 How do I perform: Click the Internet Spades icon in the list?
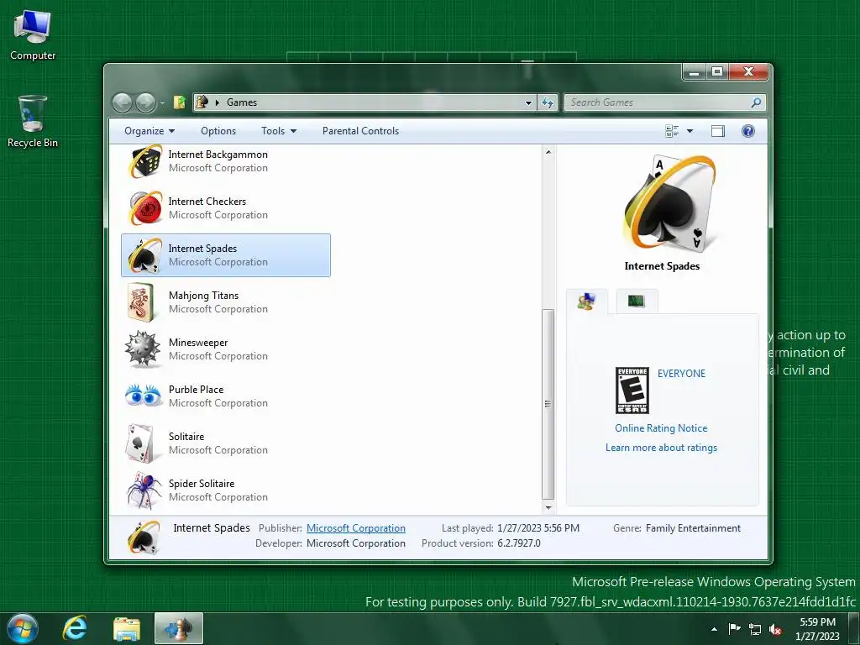click(x=144, y=255)
